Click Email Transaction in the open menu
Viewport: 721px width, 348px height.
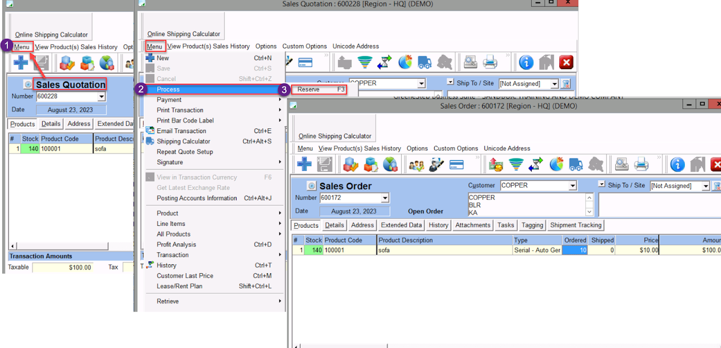click(x=181, y=131)
